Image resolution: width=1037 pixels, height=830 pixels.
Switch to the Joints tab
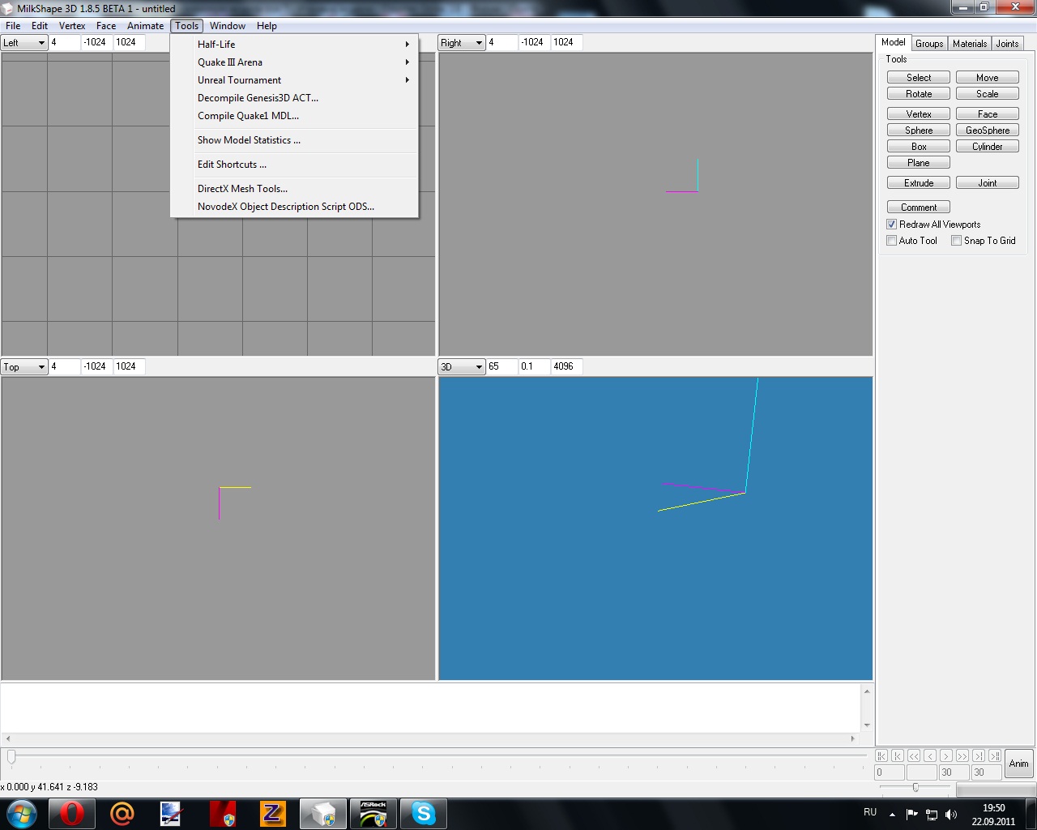[x=1008, y=44]
